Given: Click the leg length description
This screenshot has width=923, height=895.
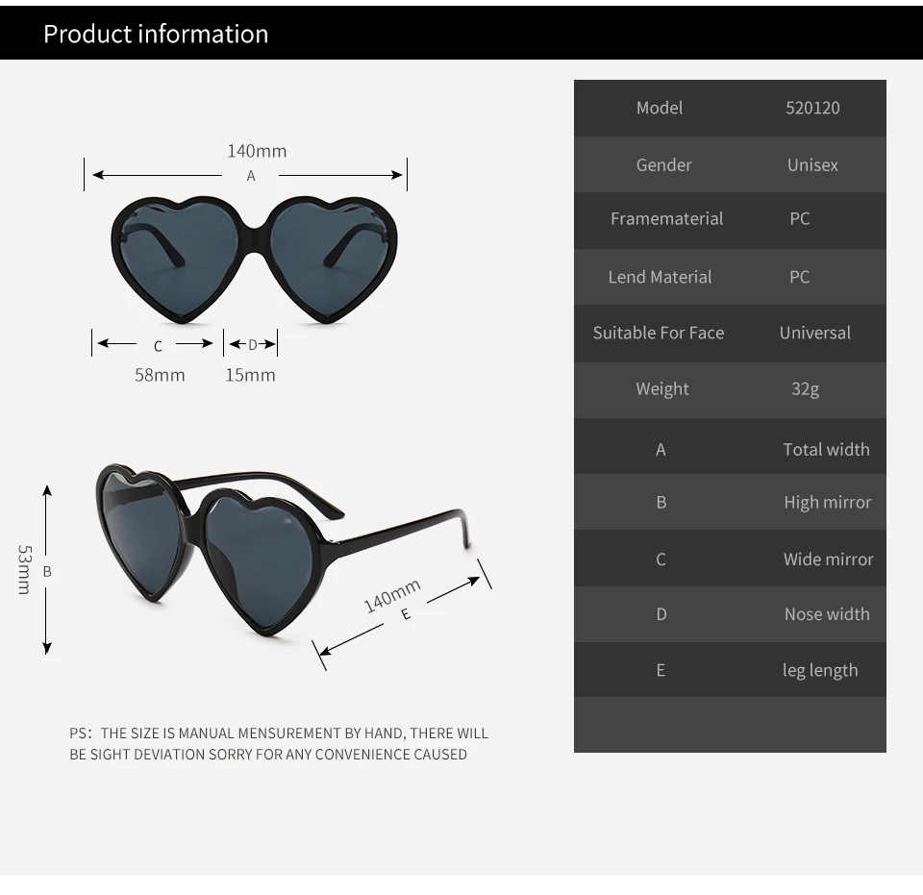Looking at the screenshot, I should pyautogui.click(x=820, y=670).
